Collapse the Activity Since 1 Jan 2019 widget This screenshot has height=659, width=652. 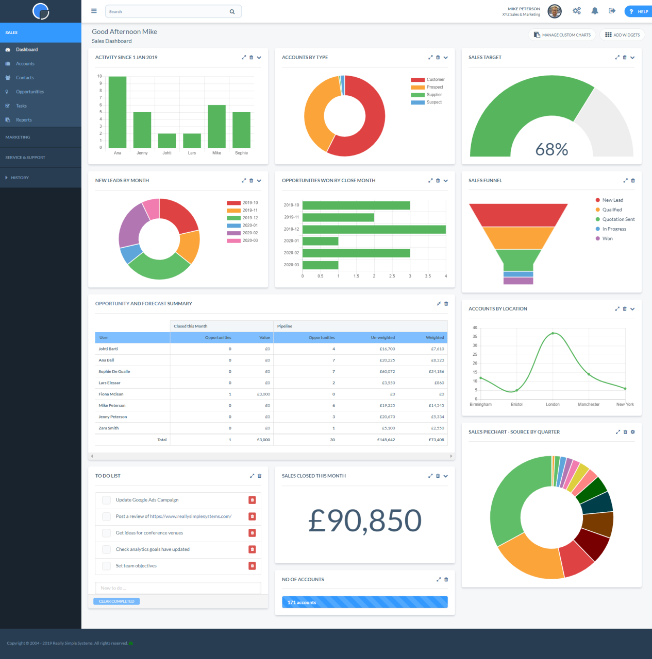(259, 57)
